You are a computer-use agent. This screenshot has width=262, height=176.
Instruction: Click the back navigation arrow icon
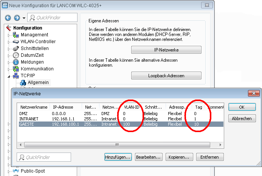click(8, 18)
